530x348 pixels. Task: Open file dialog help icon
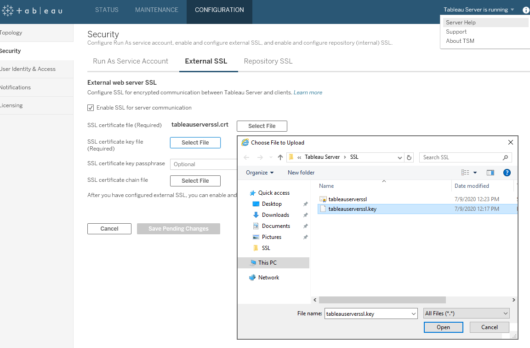507,173
